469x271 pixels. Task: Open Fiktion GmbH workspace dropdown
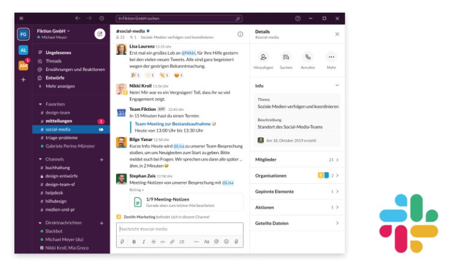pos(54,31)
